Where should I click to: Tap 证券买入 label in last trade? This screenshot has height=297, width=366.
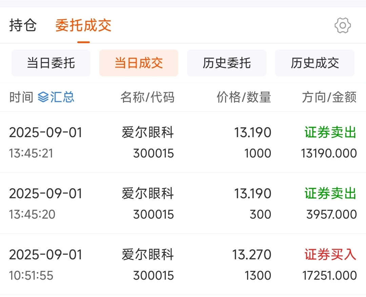pos(330,255)
